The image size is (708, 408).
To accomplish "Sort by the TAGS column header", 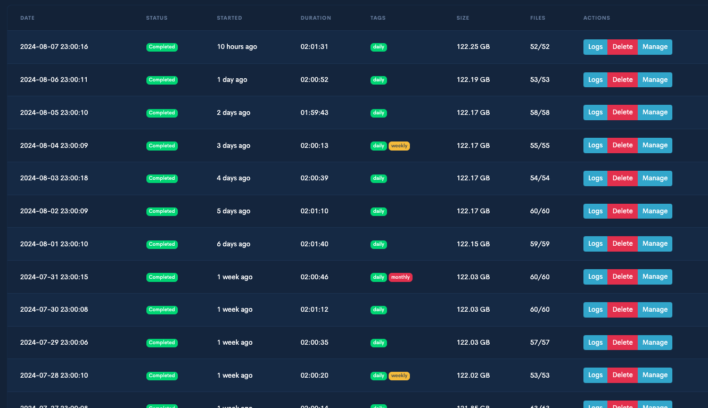I will coord(378,18).
